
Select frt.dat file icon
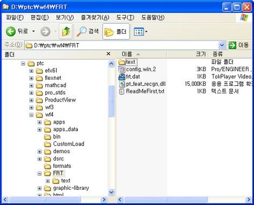tap(122, 77)
